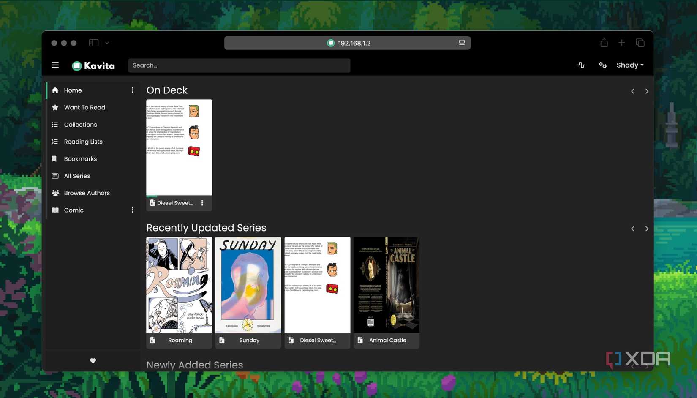Previous arrow for Recently Updated Series

point(633,229)
